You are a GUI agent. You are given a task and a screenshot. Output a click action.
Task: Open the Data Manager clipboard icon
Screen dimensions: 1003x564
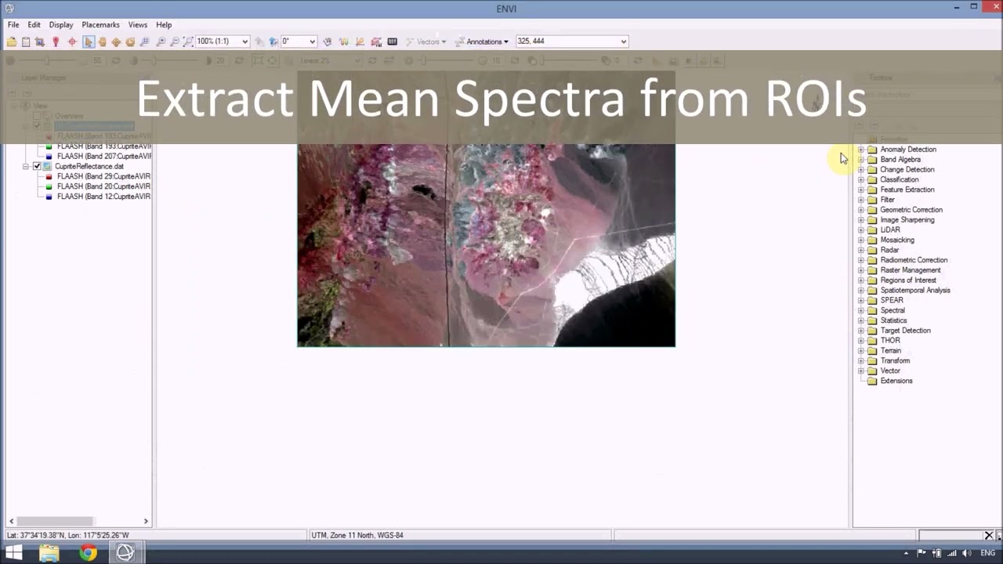[x=26, y=42]
